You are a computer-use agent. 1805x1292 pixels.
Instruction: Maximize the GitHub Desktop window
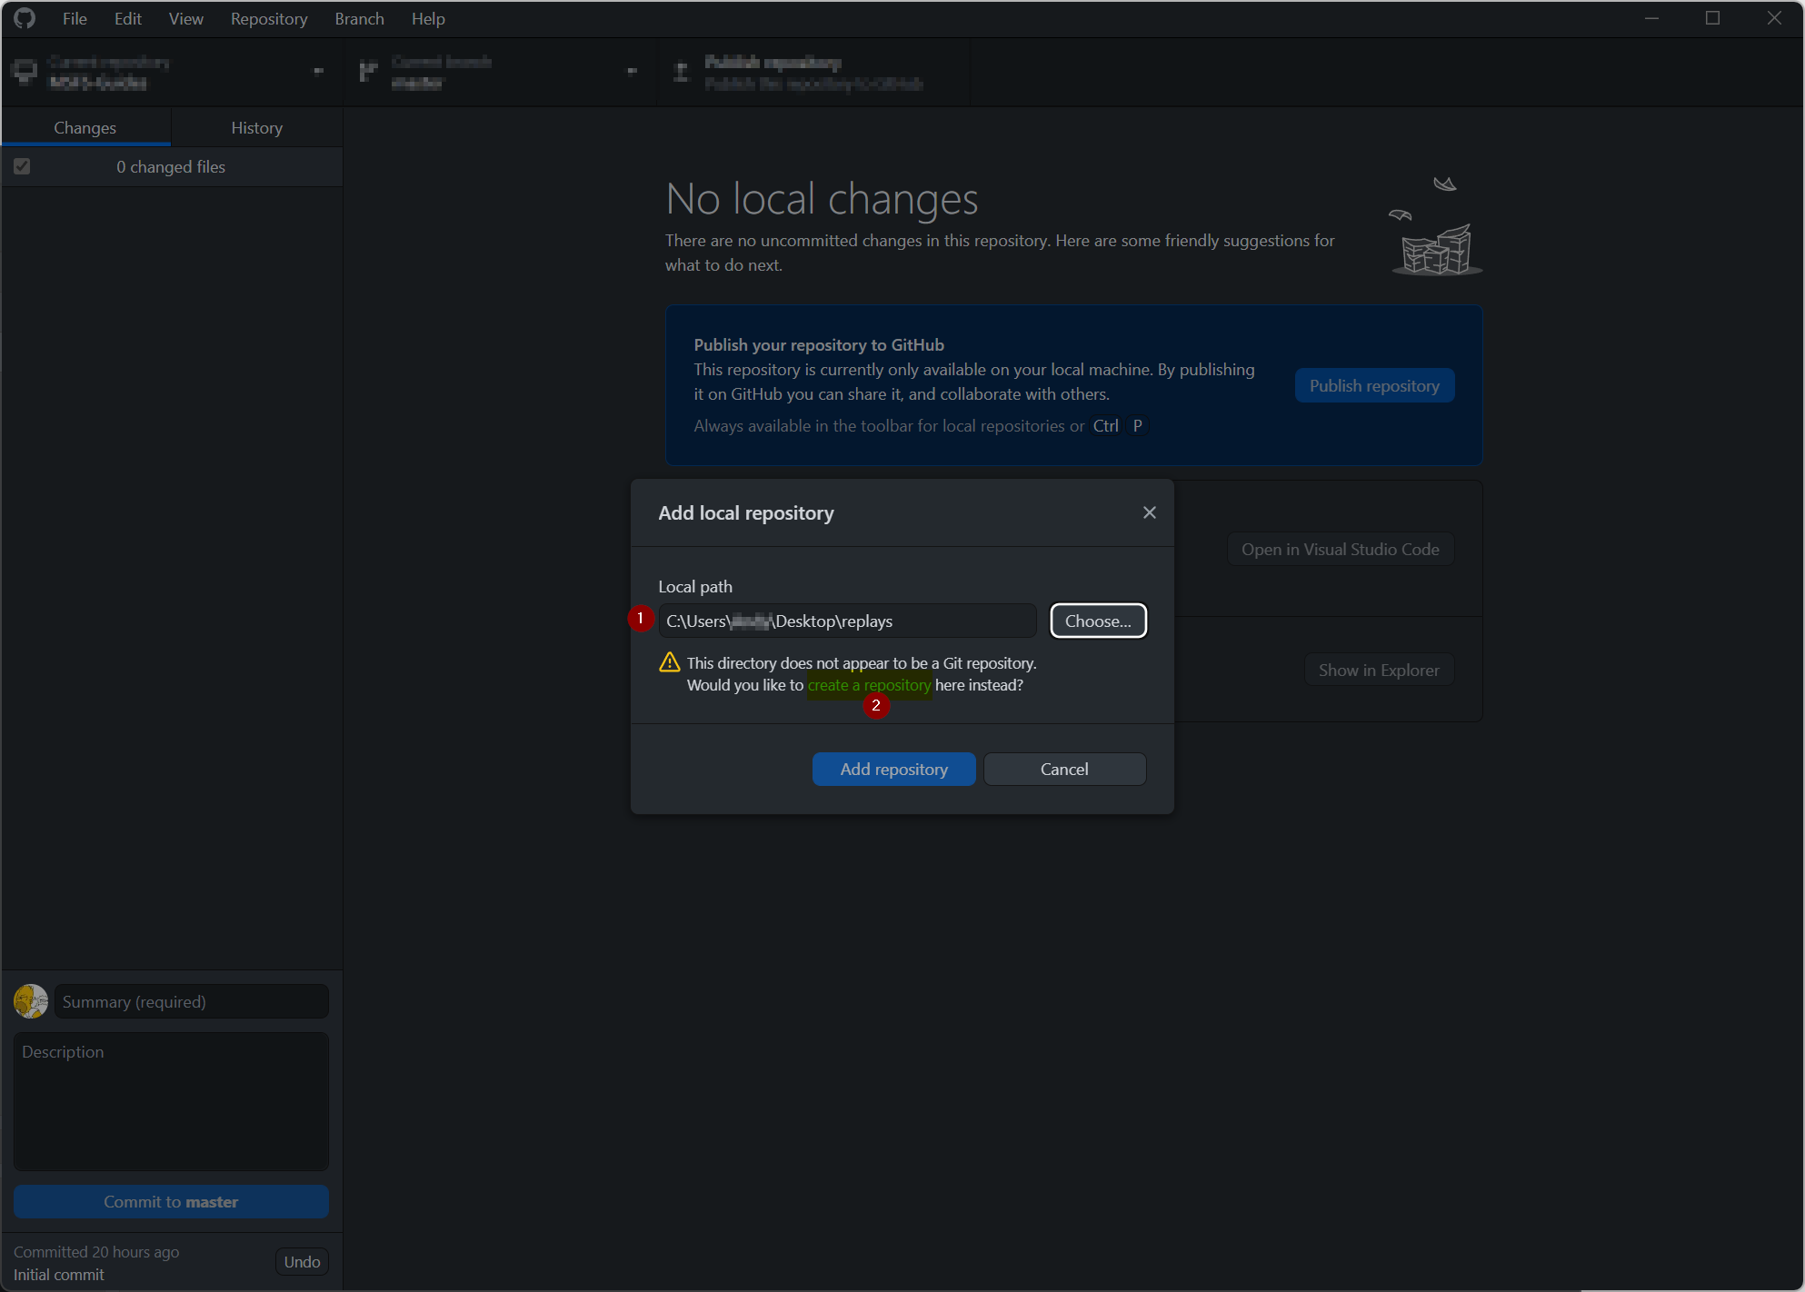(1713, 18)
